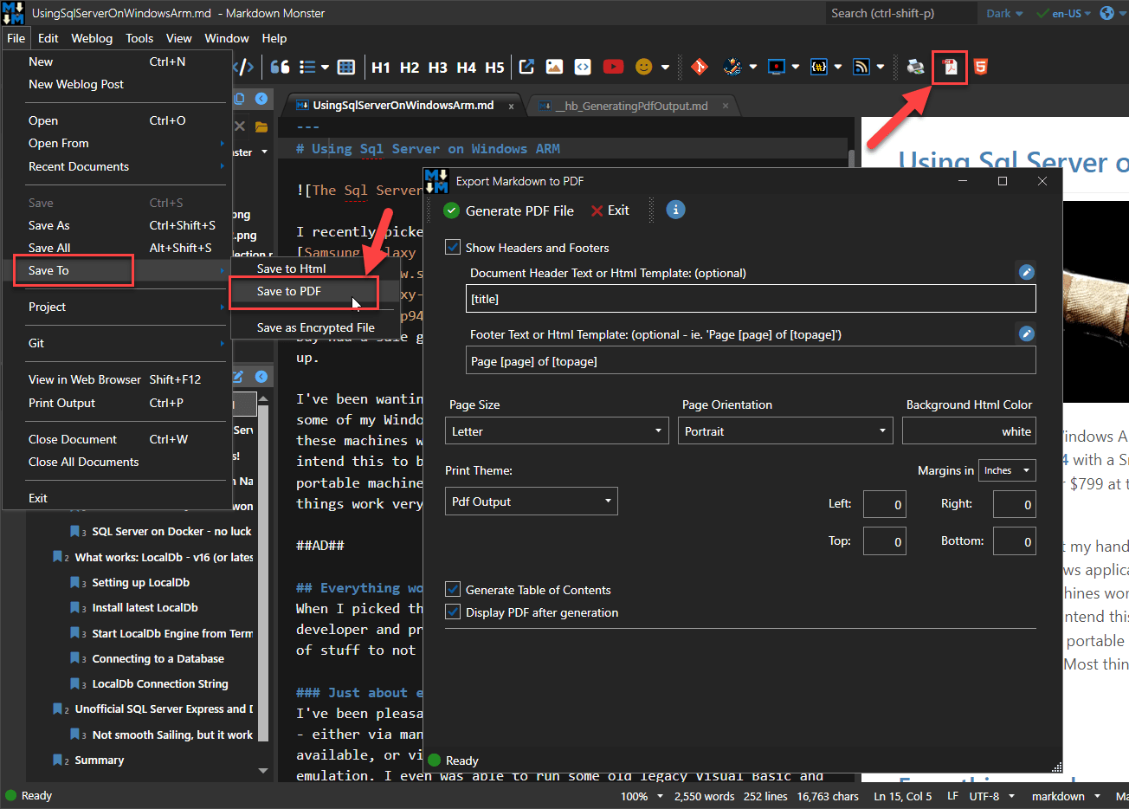Screen dimensions: 1129x809
Task: Click the Git icon in the toolbar
Action: tap(700, 67)
